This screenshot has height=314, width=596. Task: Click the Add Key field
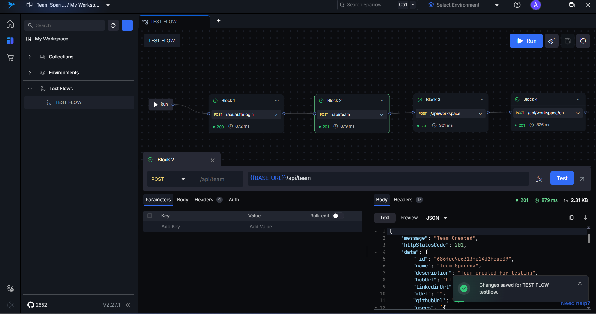[x=171, y=227]
